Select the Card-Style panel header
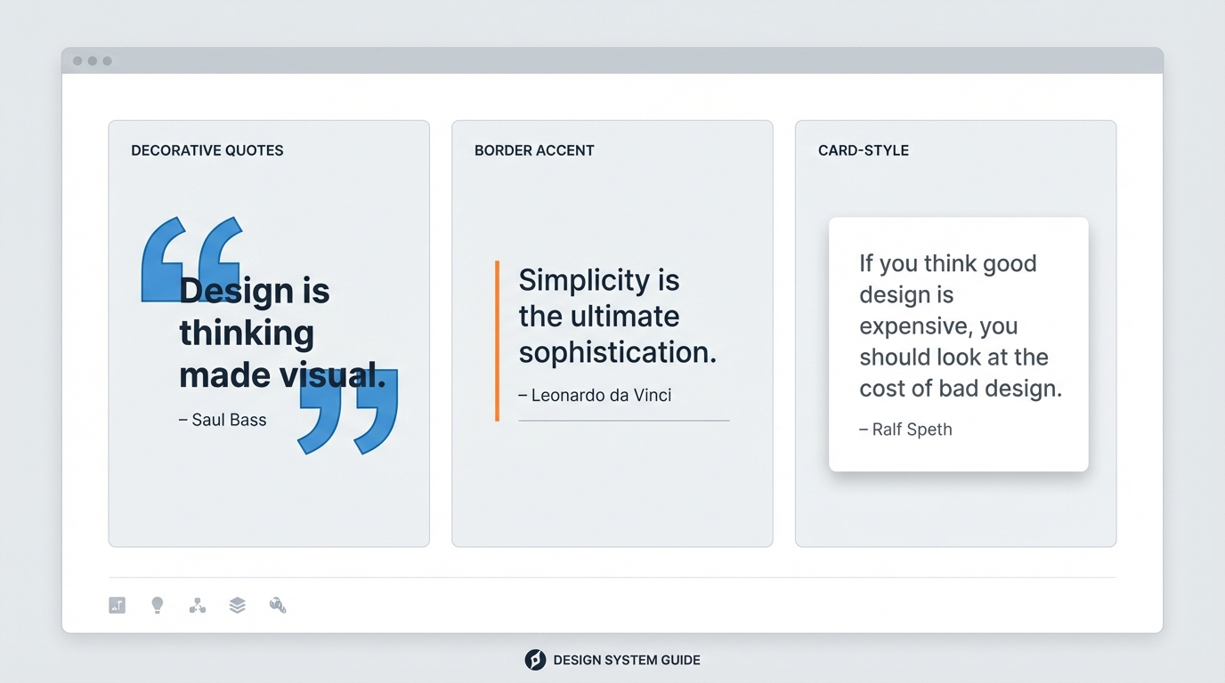The width and height of the screenshot is (1225, 683). pos(863,150)
